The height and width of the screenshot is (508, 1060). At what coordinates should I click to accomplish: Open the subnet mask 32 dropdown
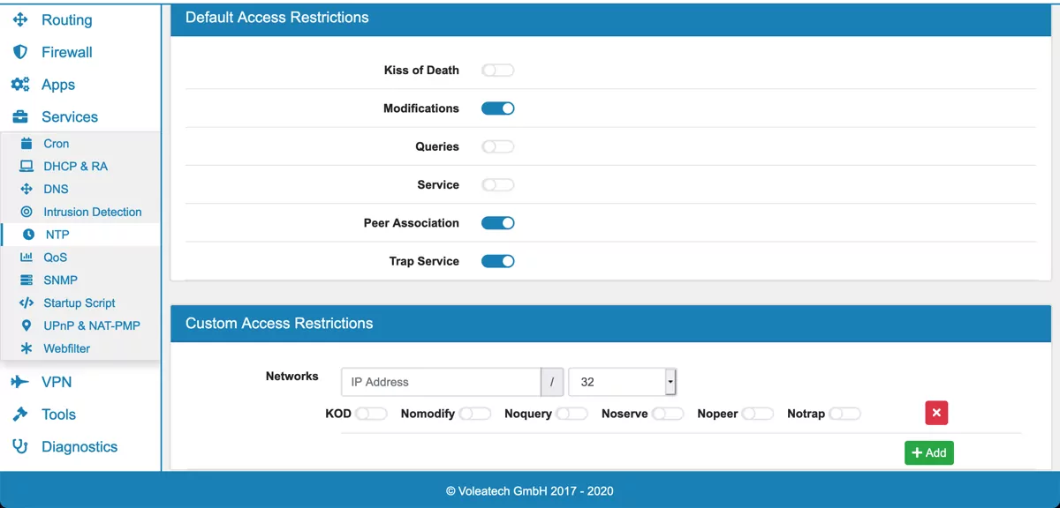[622, 382]
